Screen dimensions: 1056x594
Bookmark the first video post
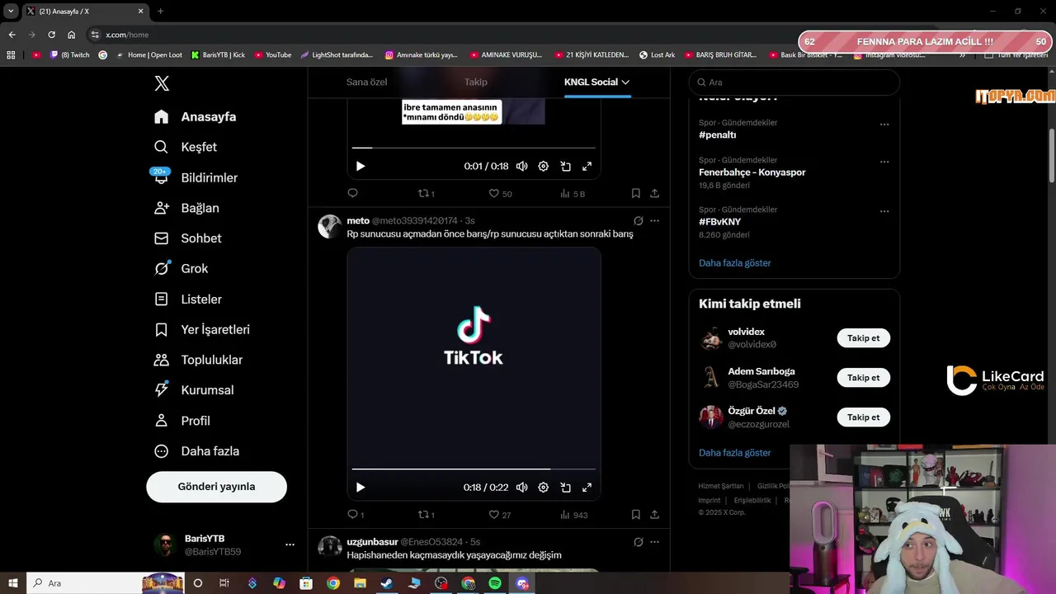click(x=635, y=194)
